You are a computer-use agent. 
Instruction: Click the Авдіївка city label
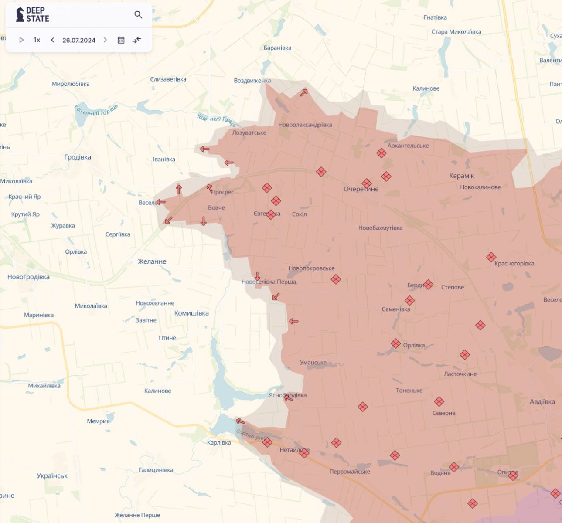[542, 401]
